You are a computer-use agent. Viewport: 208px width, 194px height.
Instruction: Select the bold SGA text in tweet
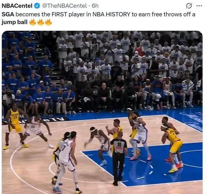[8, 14]
